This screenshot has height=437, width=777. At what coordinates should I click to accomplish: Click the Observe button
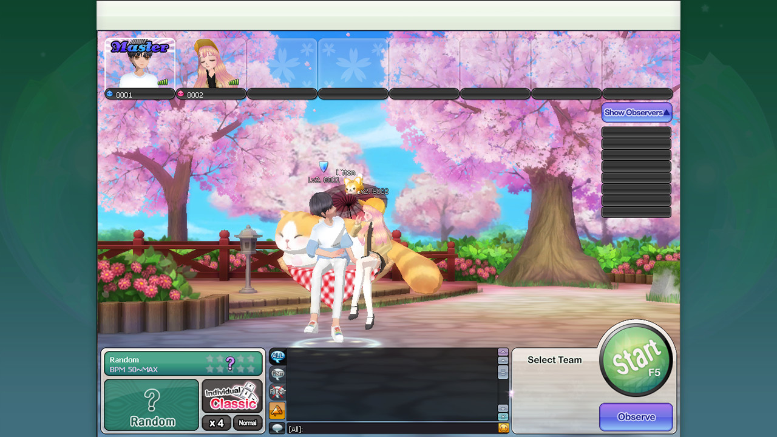(636, 417)
